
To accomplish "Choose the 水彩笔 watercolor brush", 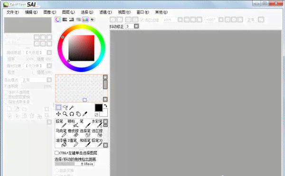I will tap(97, 123).
